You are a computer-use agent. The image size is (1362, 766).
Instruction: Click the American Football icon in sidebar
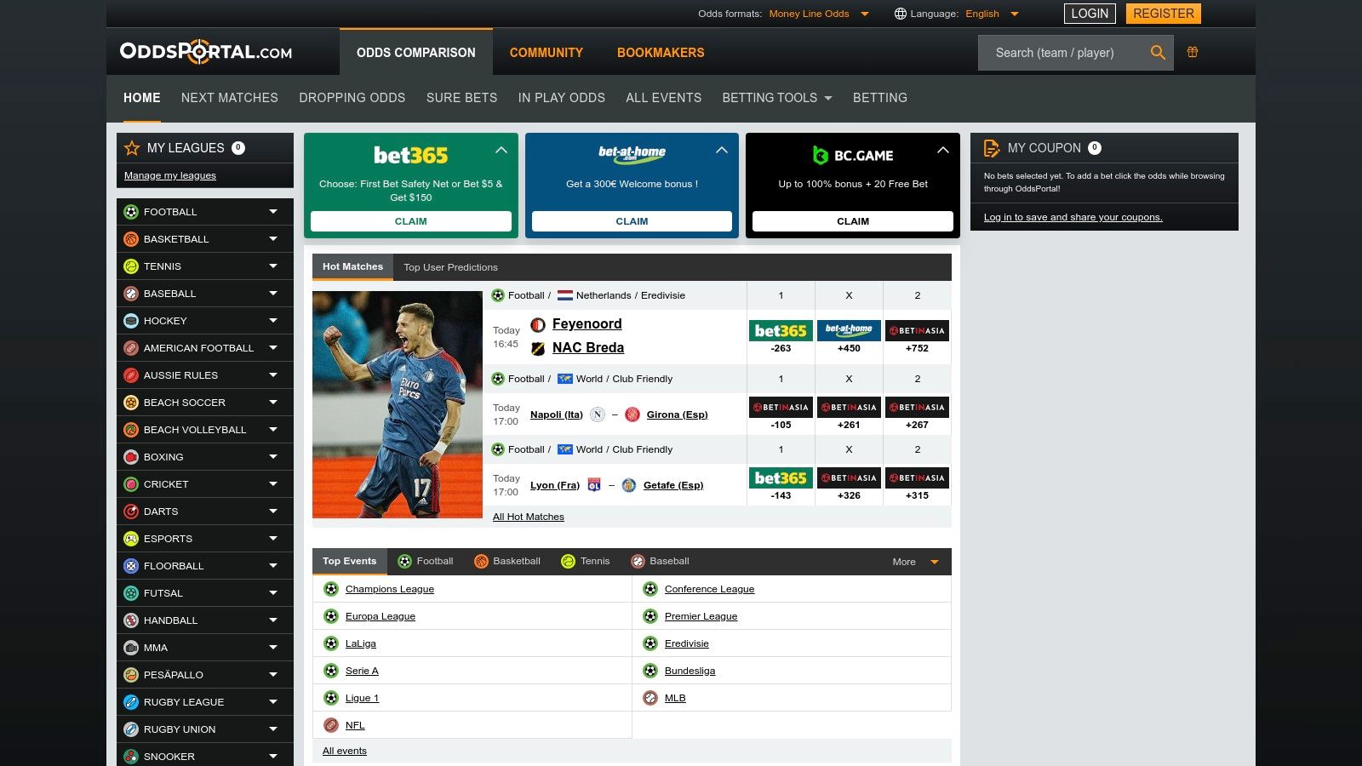click(131, 348)
